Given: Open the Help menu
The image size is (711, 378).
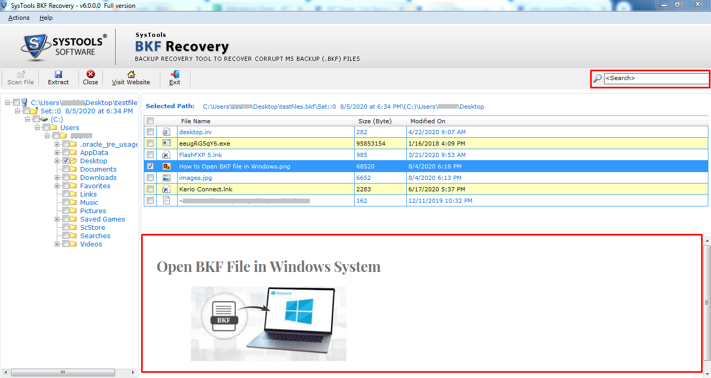Looking at the screenshot, I should tap(46, 18).
